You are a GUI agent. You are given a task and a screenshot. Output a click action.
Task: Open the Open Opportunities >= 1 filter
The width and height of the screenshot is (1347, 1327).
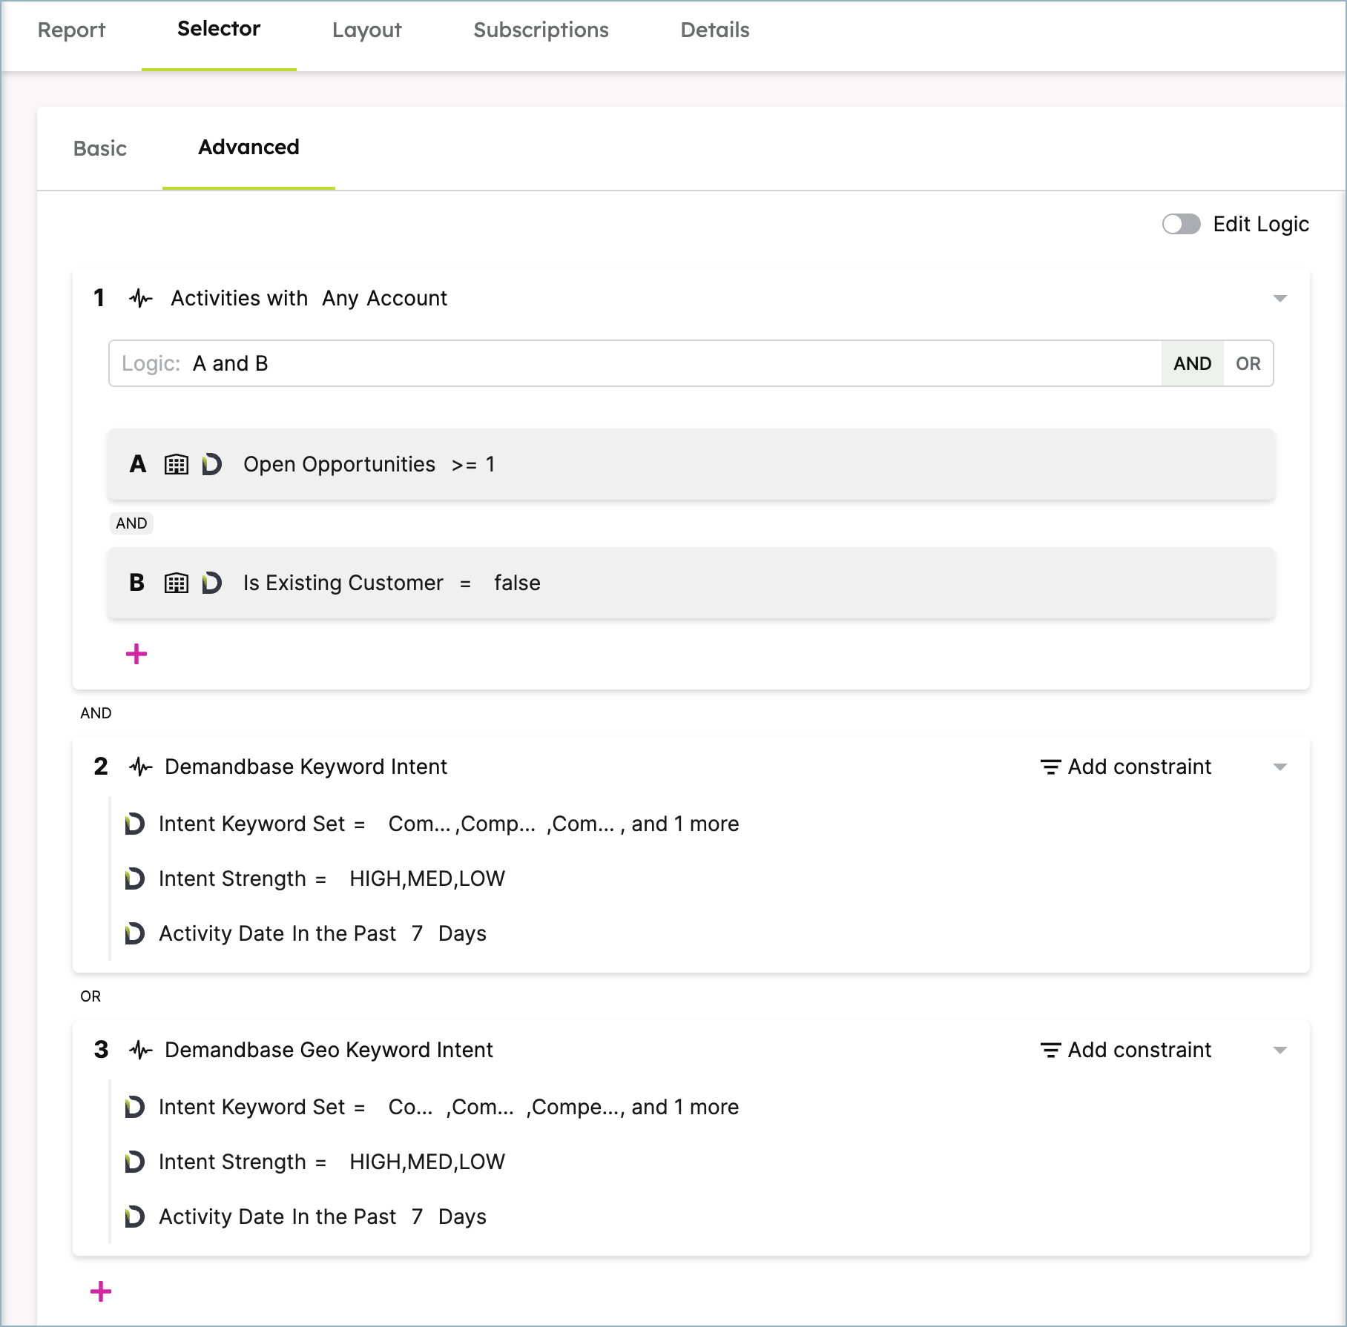(691, 464)
